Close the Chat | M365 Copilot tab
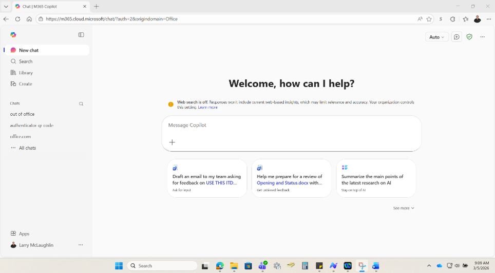Image resolution: width=495 pixels, height=273 pixels. point(85,6)
